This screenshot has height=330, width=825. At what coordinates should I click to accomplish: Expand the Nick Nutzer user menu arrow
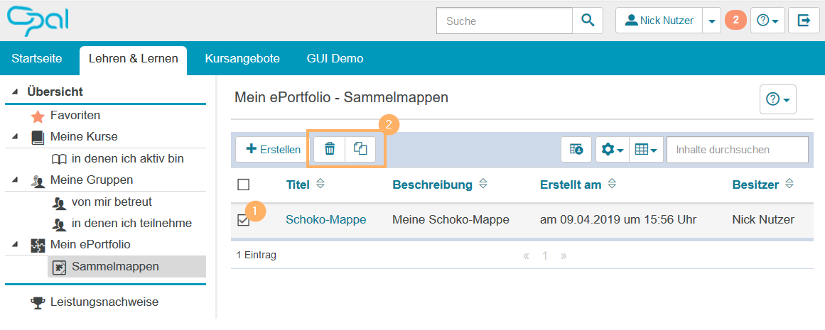click(711, 21)
